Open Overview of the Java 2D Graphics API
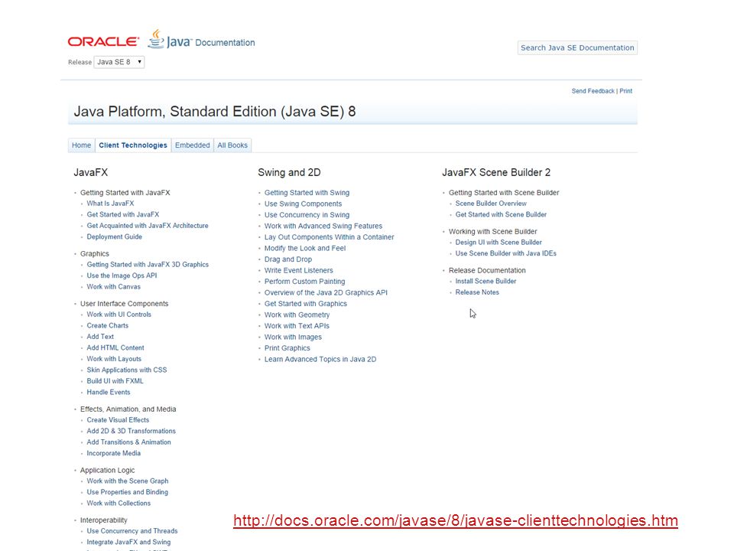 (x=326, y=292)
